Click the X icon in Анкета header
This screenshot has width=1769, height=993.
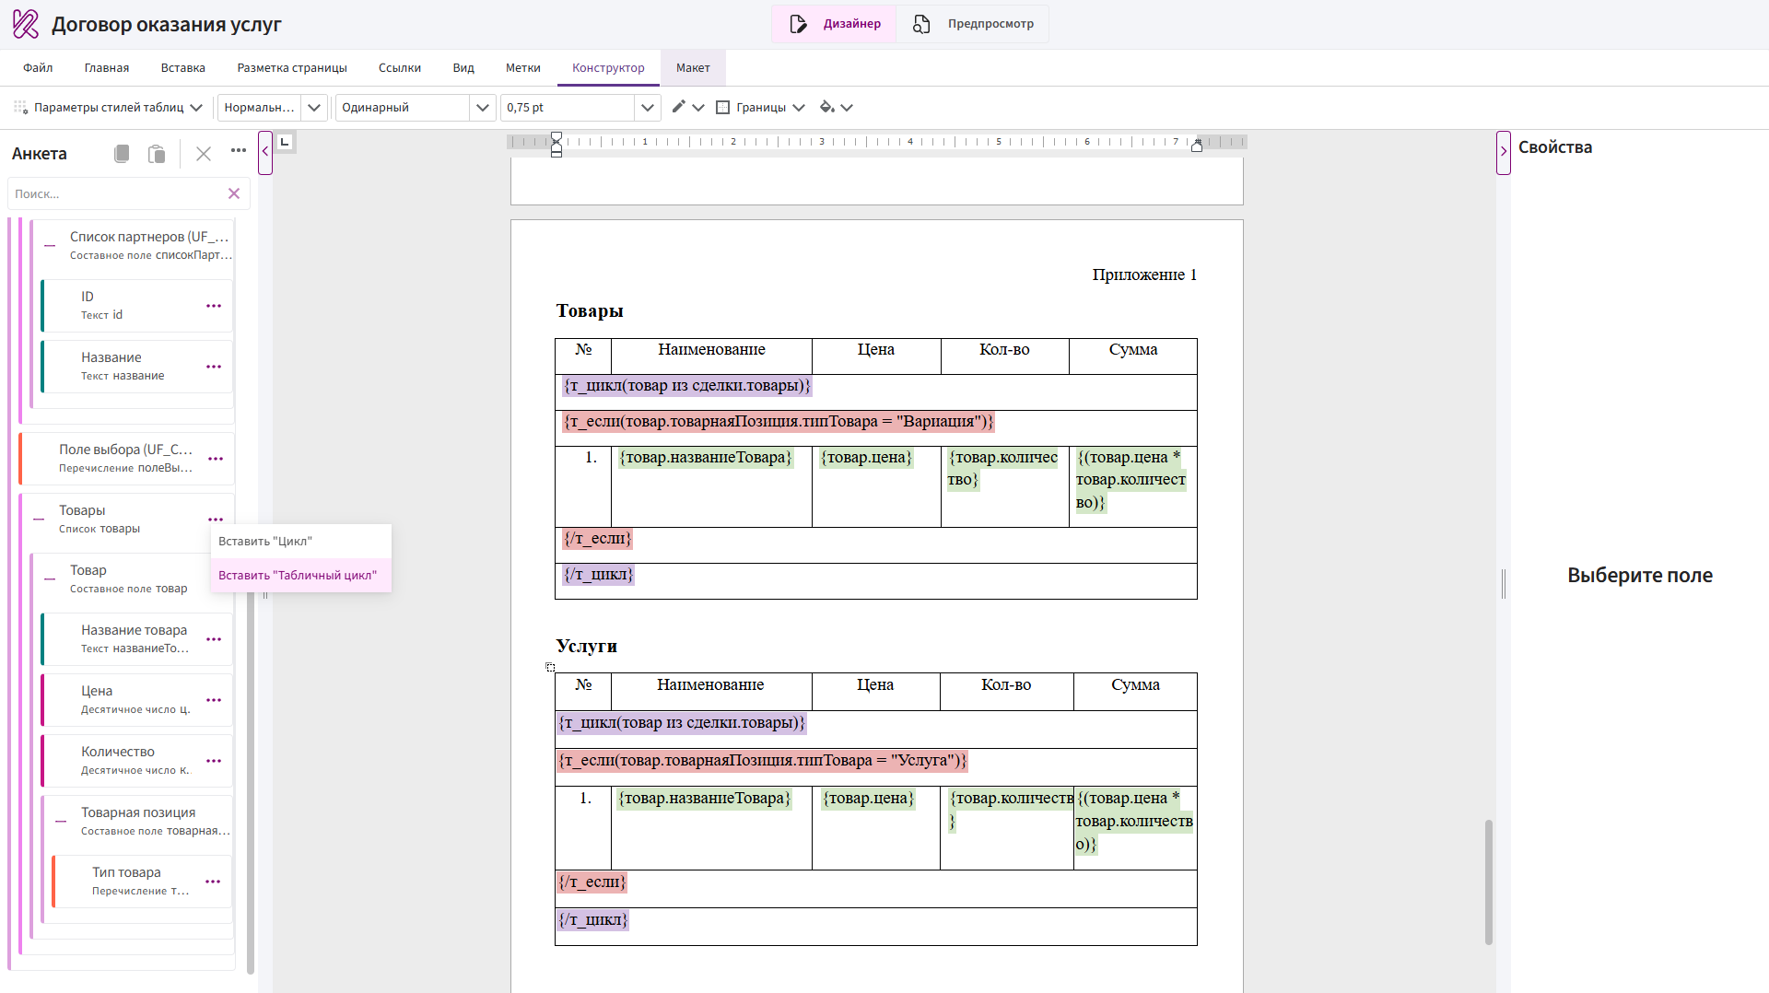204,154
